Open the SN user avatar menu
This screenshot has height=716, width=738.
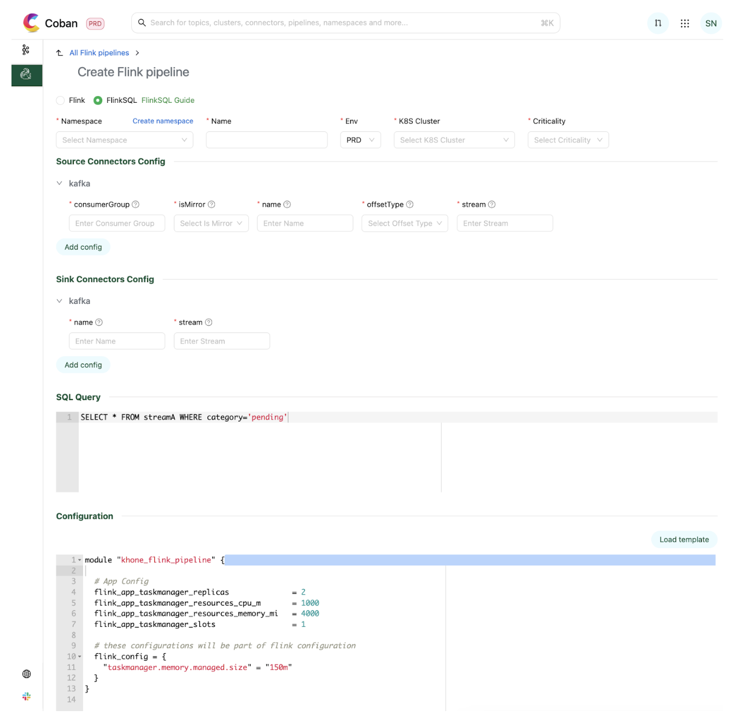click(711, 23)
